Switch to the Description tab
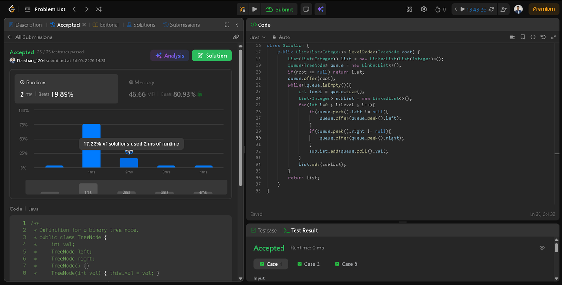This screenshot has height=285, width=562. pyautogui.click(x=25, y=25)
